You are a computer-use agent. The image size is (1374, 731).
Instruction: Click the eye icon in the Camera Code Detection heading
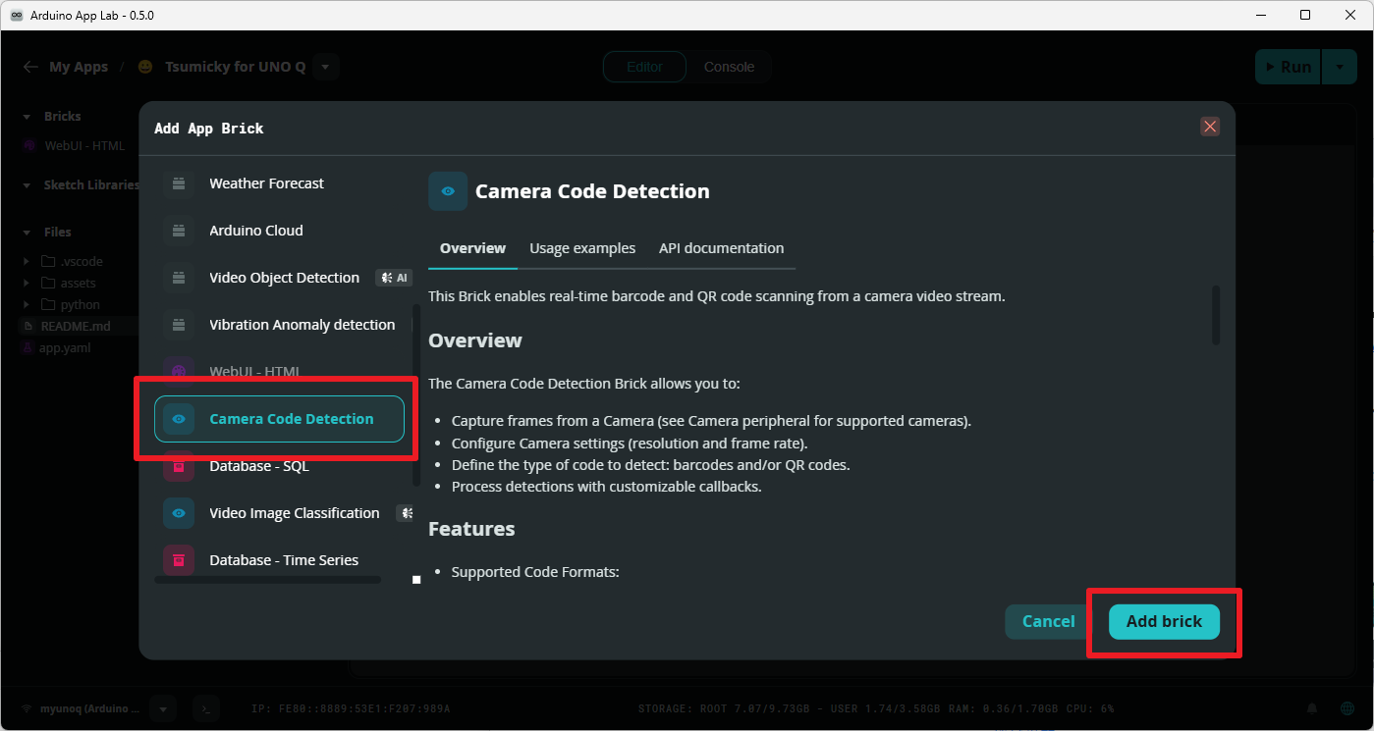[x=448, y=191]
